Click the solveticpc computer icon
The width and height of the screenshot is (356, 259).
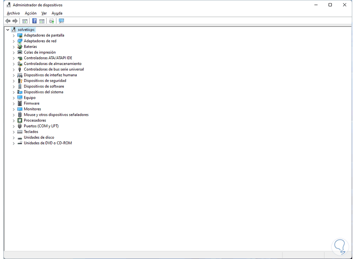(14, 30)
